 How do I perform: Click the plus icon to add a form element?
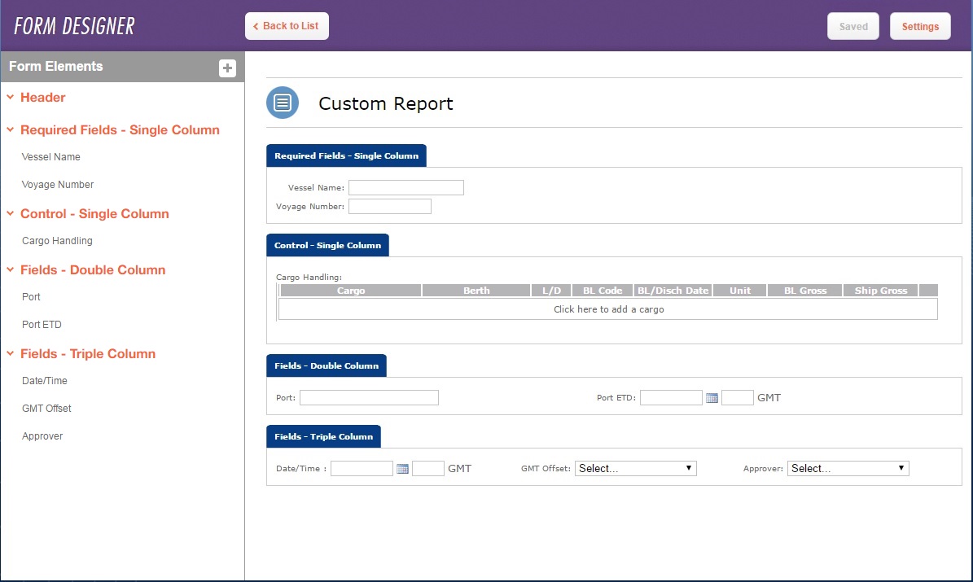(x=227, y=68)
